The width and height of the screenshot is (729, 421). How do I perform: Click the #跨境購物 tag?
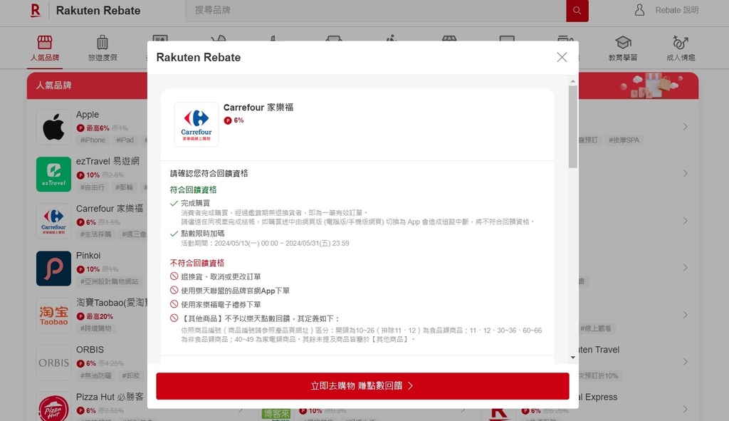pyautogui.click(x=95, y=328)
